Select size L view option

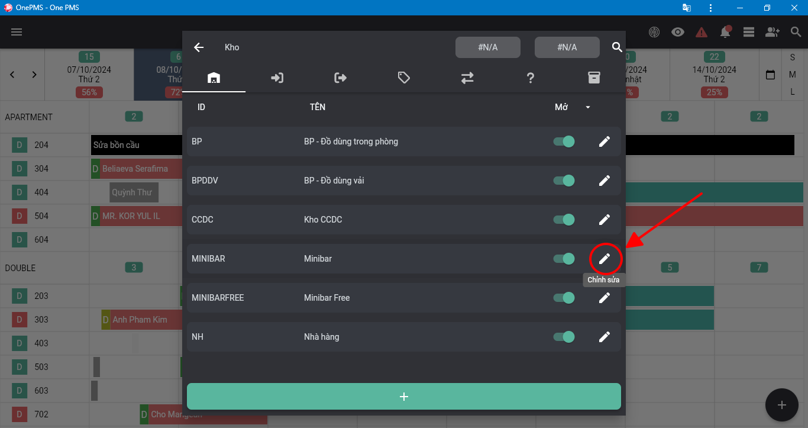pos(793,92)
